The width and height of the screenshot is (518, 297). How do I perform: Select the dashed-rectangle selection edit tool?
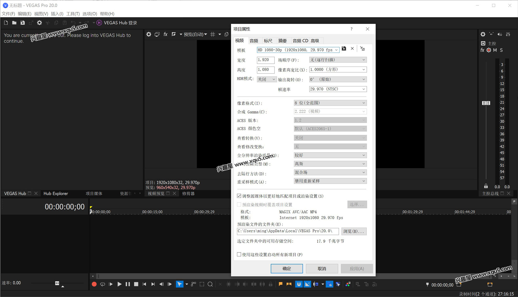202,284
